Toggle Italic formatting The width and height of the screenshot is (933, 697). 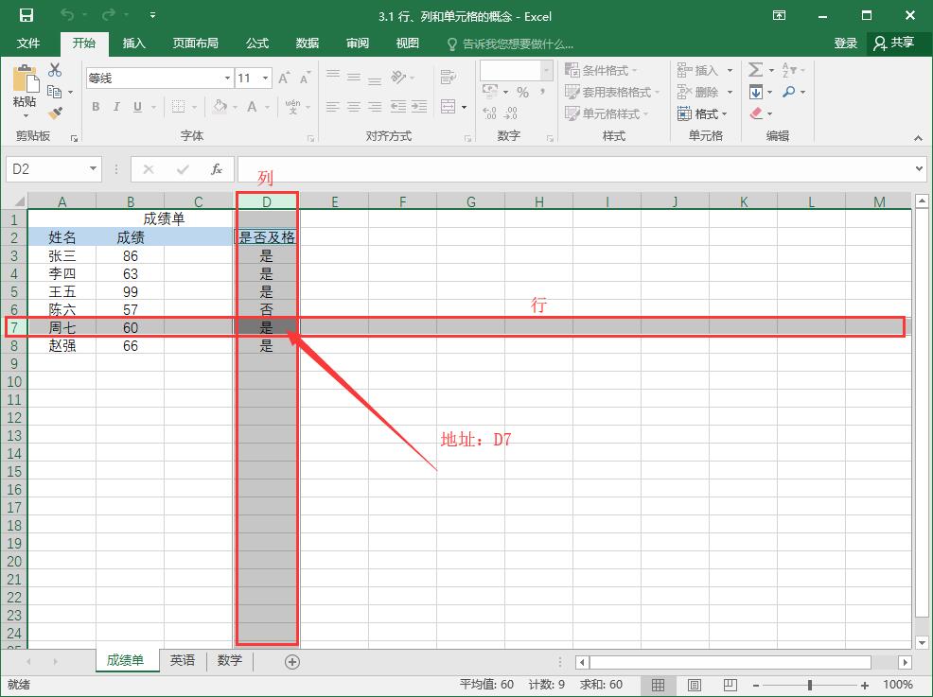tap(117, 107)
